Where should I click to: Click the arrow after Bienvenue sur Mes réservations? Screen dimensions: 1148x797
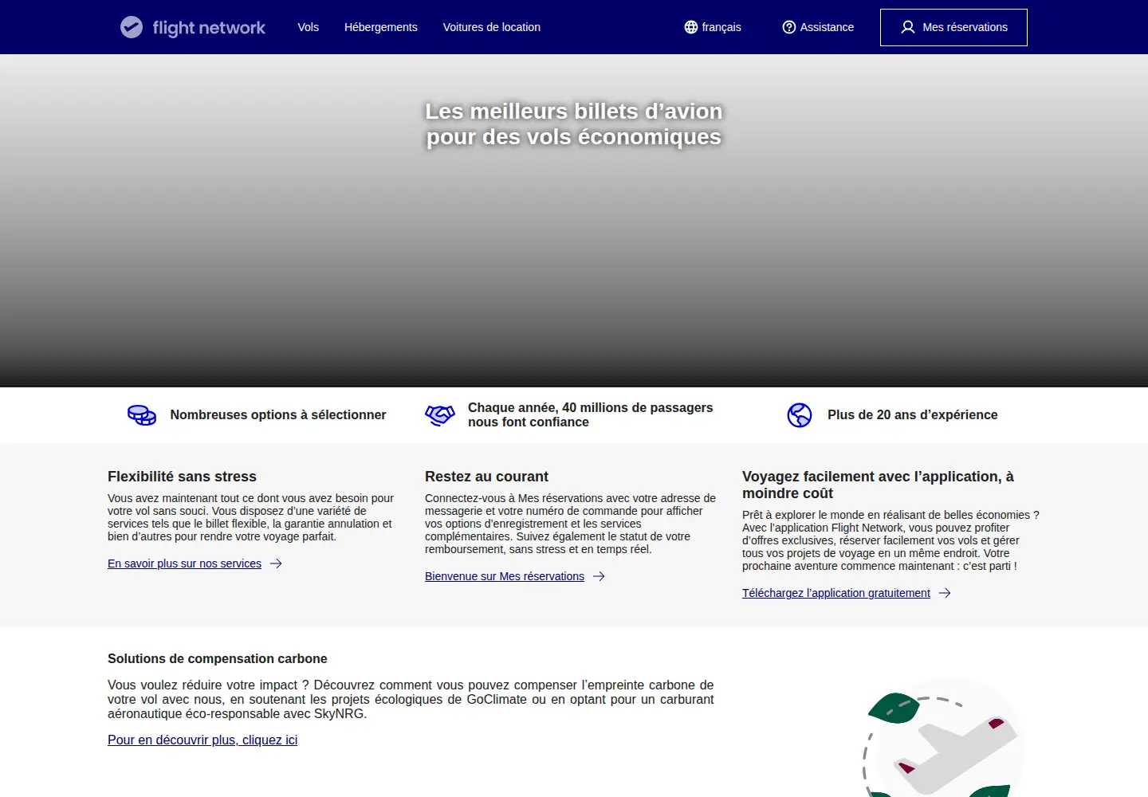[599, 576]
